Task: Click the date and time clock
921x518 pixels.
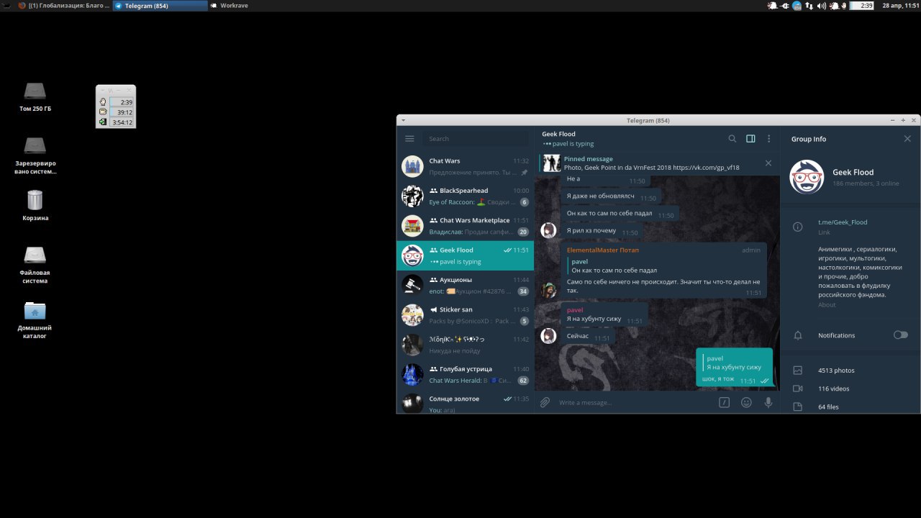Action: pyautogui.click(x=899, y=6)
